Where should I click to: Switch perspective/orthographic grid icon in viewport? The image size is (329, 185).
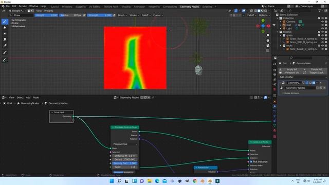268,51
